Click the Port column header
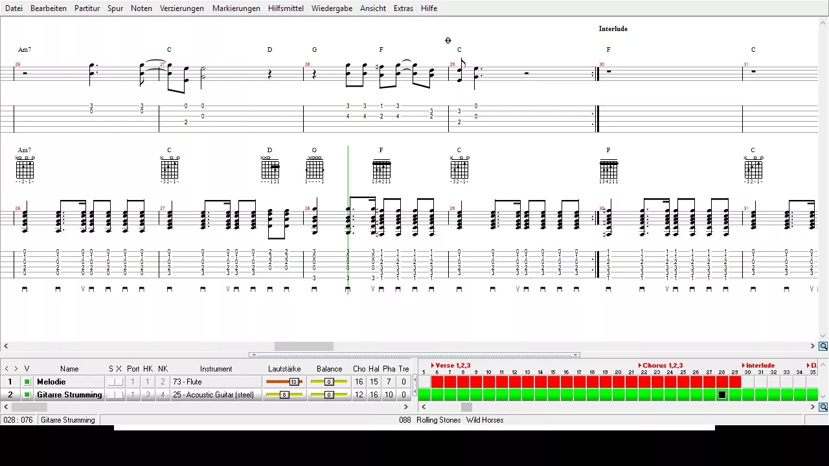The image size is (829, 466). (x=133, y=369)
